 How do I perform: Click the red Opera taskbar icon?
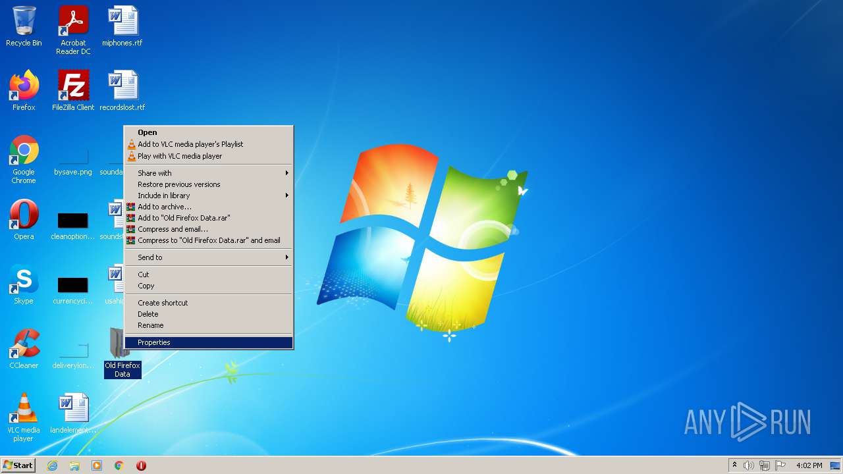point(141,465)
